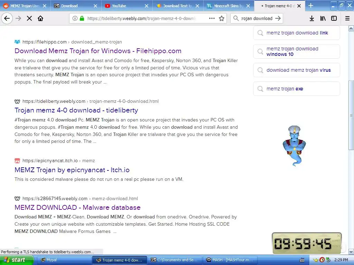Viewport: 354px width, 265px height.
Task: Open Trojan memz 4-0 download tideliberty result
Action: (x=76, y=110)
